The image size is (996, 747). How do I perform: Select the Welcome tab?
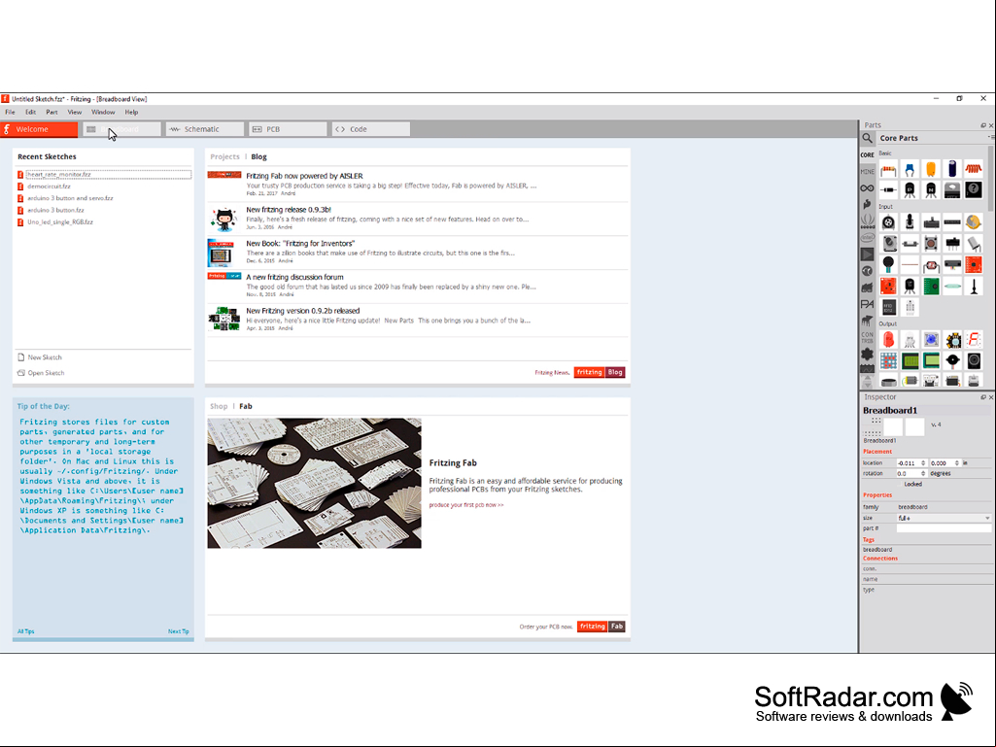(39, 129)
